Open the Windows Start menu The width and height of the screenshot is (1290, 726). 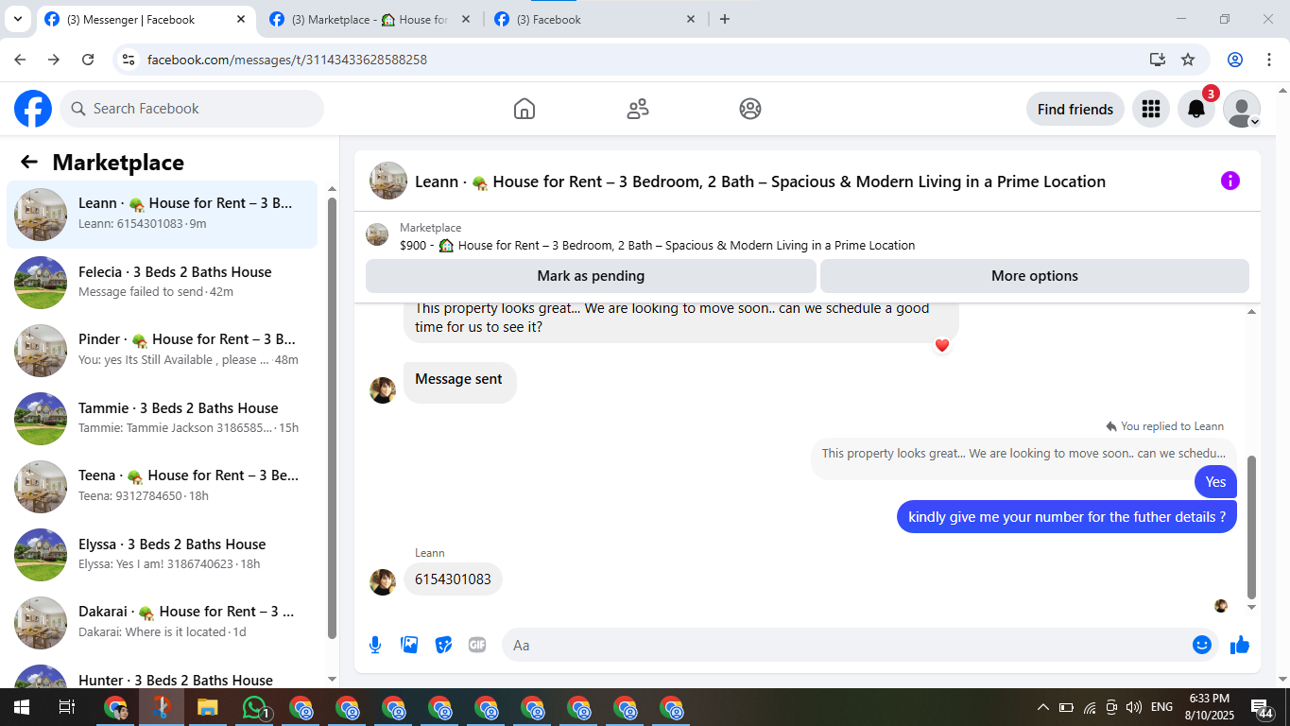coord(21,707)
